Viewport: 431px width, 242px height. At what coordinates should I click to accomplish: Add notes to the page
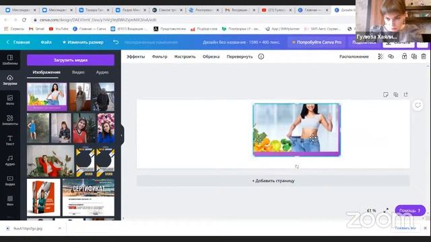pyautogui.click(x=386, y=95)
